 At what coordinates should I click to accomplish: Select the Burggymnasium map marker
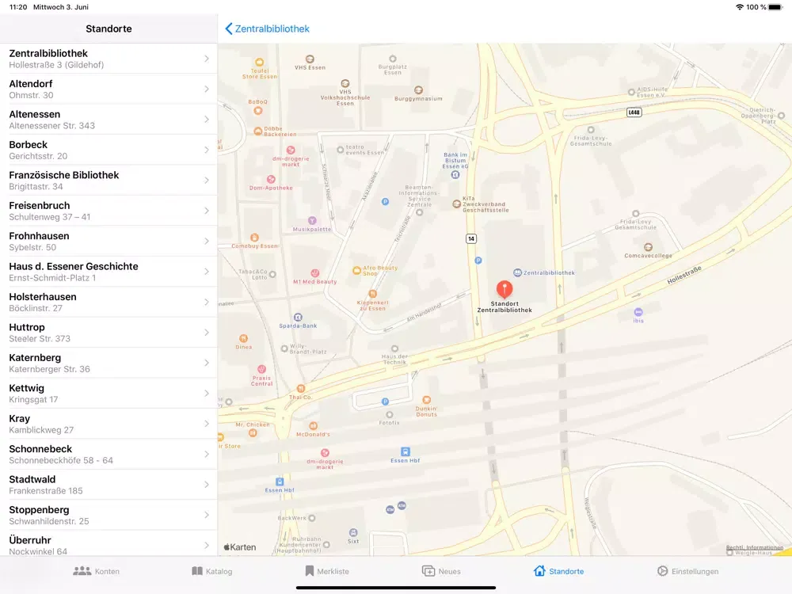[418, 90]
